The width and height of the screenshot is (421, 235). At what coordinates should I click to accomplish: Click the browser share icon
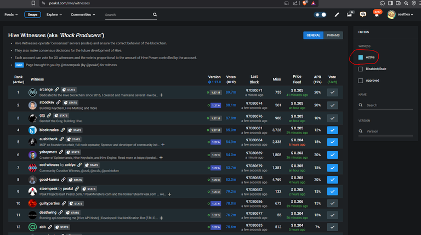coord(295,3)
